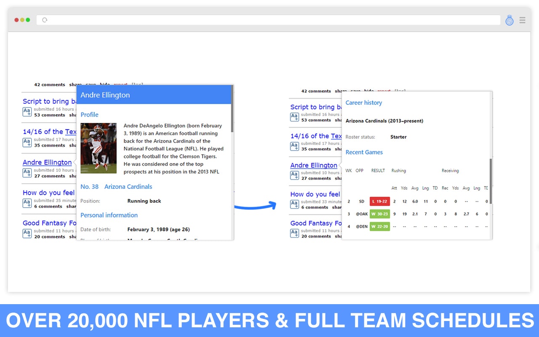
Task: Open 'Script to bring' post beside Profile popup
Action: point(50,101)
